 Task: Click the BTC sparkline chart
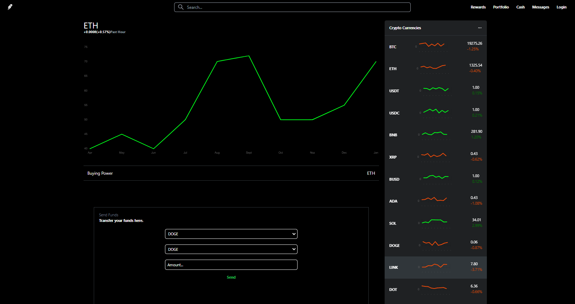tap(432, 46)
